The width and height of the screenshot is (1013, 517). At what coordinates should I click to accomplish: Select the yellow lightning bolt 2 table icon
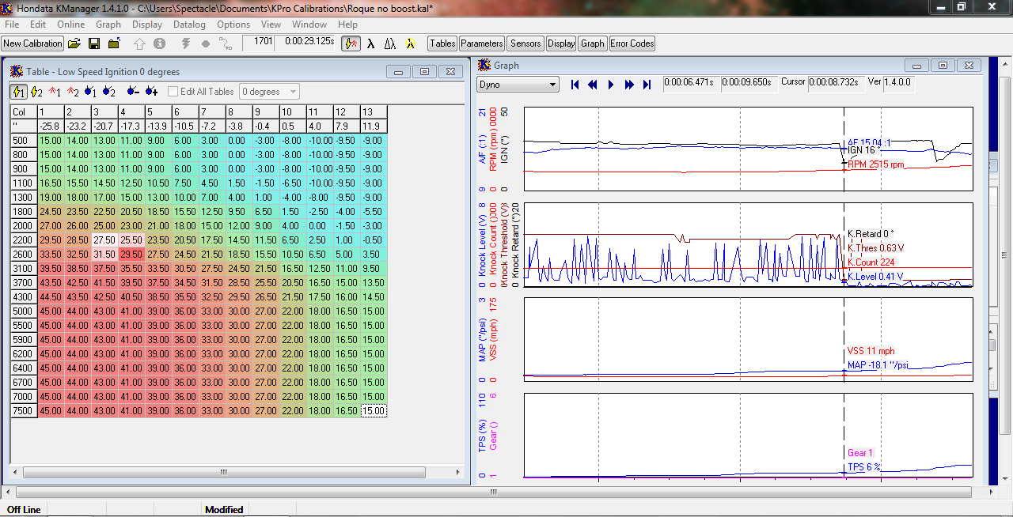pos(37,92)
